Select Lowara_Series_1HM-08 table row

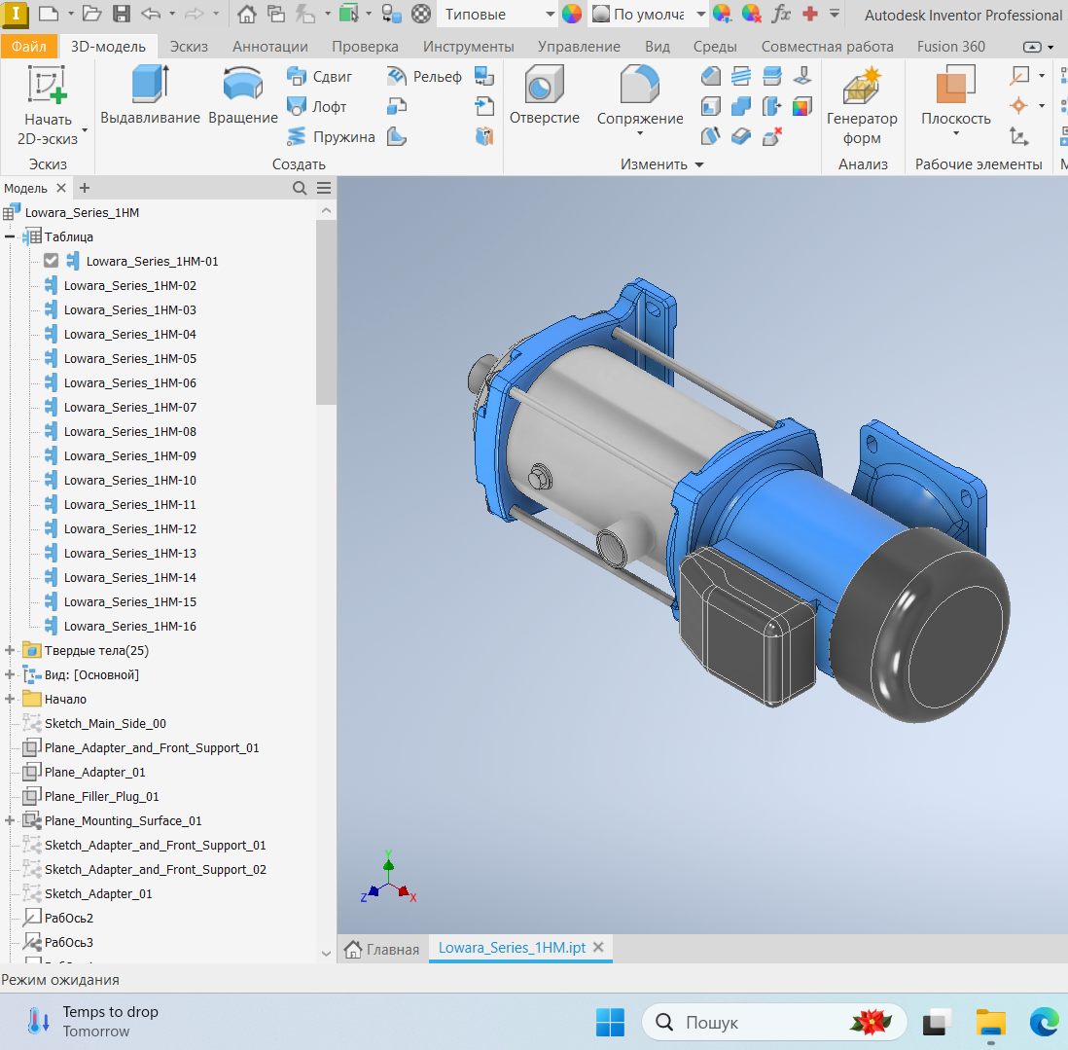130,431
